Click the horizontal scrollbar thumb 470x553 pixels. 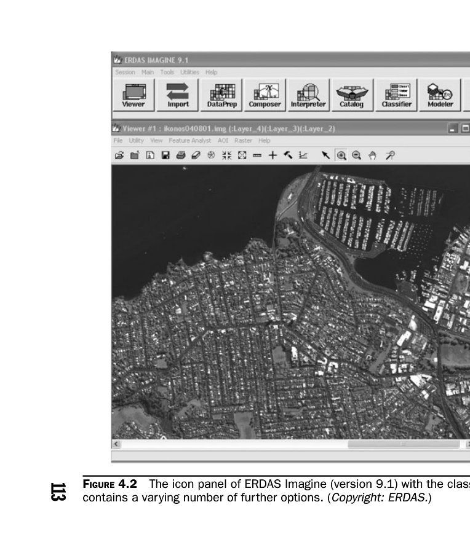tap(403, 444)
